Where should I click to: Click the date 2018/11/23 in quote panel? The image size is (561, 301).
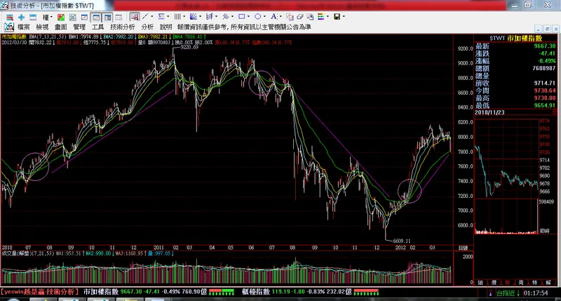point(489,112)
